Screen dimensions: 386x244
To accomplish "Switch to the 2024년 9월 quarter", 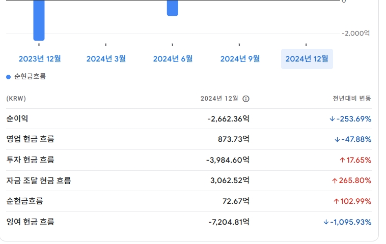I will tap(240, 59).
